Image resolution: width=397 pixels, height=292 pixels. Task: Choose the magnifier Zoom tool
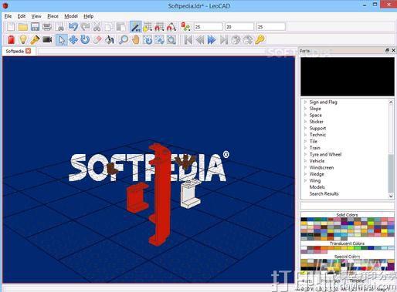click(123, 40)
